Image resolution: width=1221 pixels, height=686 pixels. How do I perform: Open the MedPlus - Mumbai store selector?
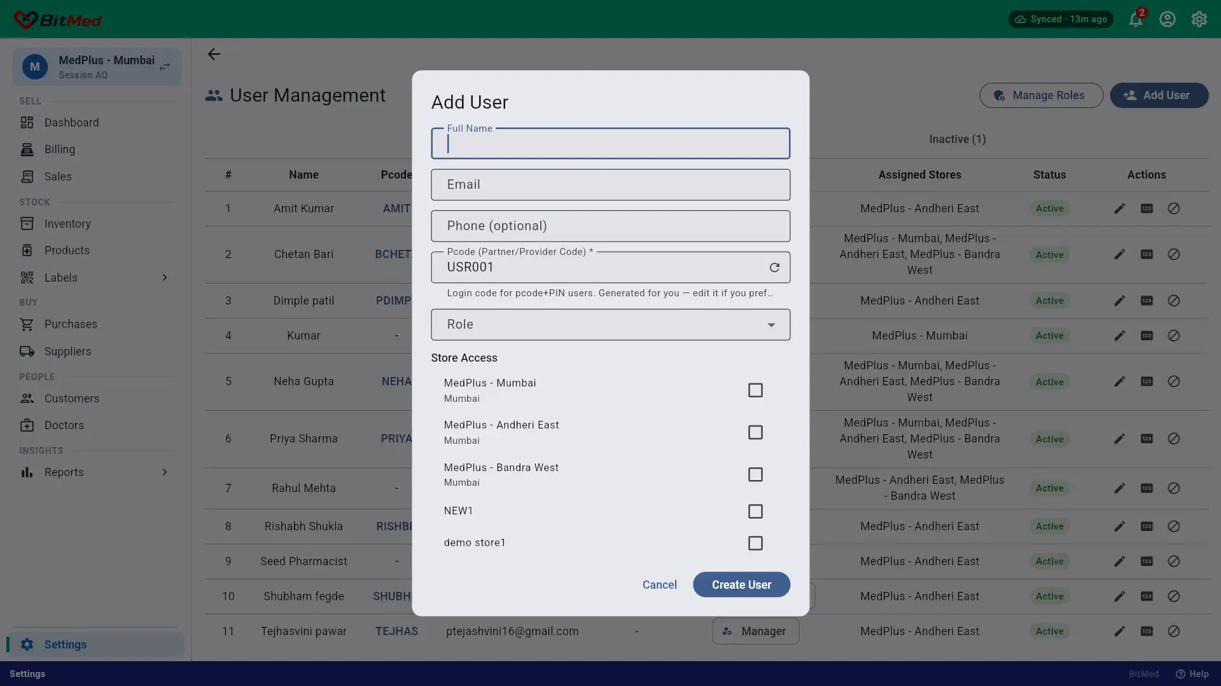(97, 67)
